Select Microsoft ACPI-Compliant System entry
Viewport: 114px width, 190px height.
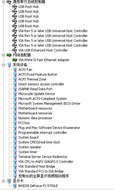tap(42, 99)
